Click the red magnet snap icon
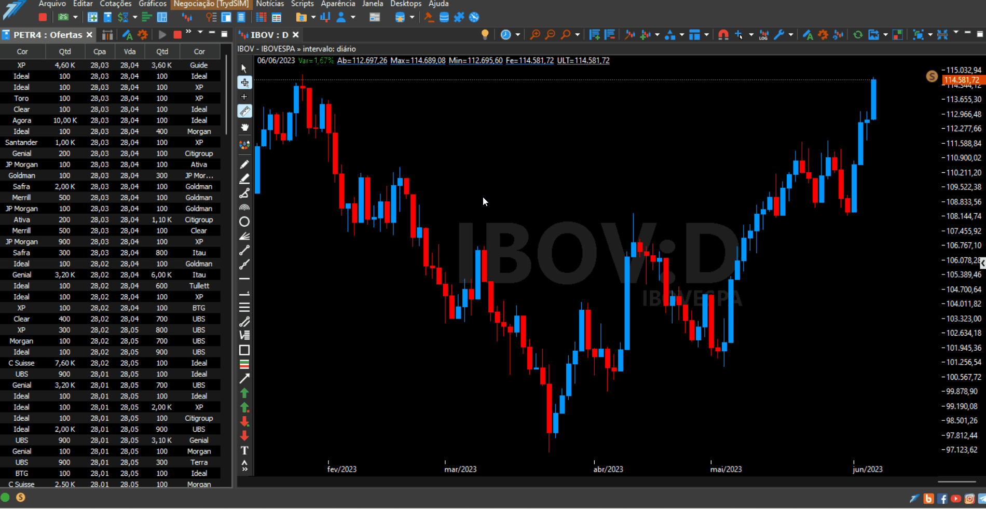This screenshot has width=986, height=509. (x=723, y=35)
